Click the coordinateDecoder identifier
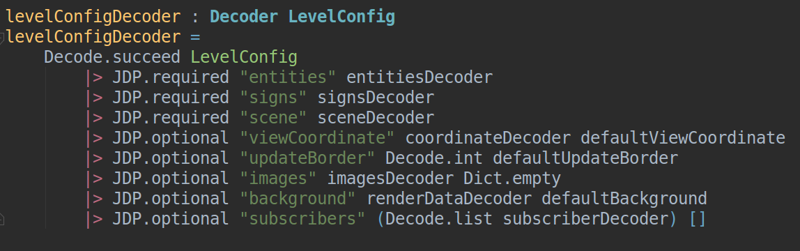Viewport: 800px width, 251px height. 488,138
